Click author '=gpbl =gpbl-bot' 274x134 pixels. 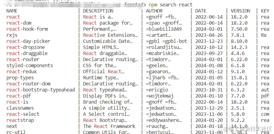(167, 41)
